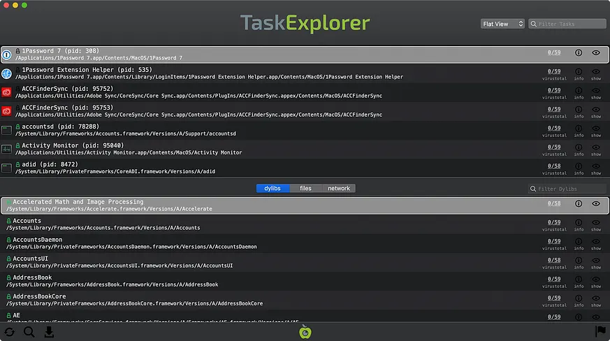The width and height of the screenshot is (610, 341).
Task: Open the search magnifier icon in bottom toolbar
Action: coord(29,332)
